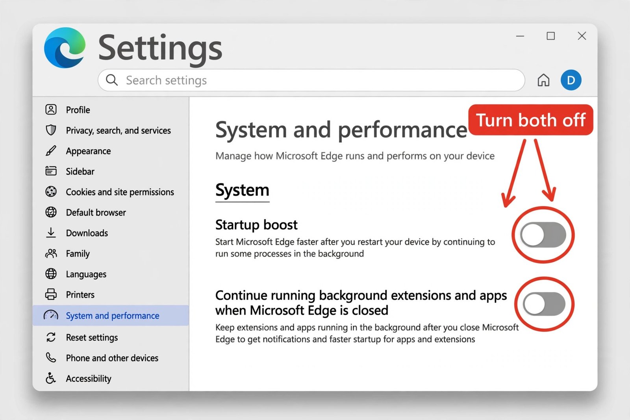Click the Default browser globe icon
Image resolution: width=630 pixels, height=420 pixels.
pyautogui.click(x=51, y=212)
